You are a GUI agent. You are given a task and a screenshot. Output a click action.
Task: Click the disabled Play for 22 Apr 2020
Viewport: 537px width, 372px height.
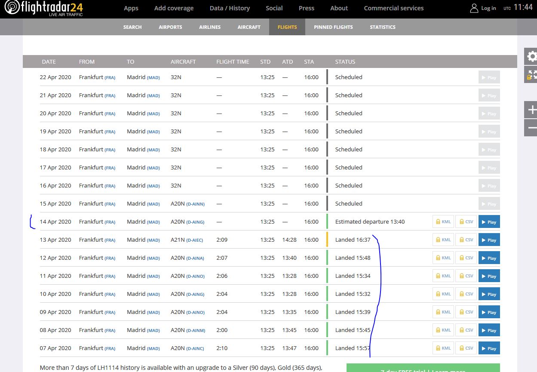tap(489, 77)
